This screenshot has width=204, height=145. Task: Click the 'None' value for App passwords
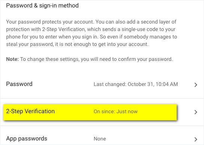click(100, 139)
